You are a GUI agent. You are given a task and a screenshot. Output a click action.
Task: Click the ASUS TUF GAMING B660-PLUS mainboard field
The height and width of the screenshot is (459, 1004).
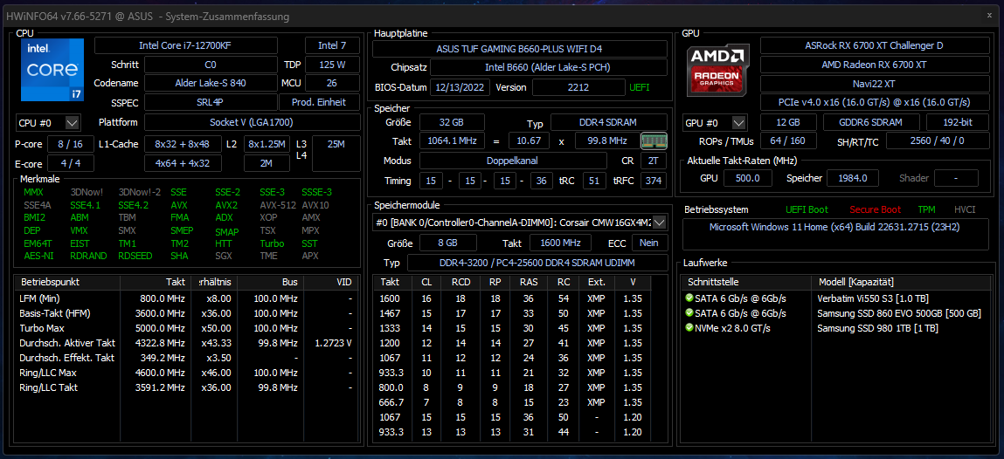[520, 49]
